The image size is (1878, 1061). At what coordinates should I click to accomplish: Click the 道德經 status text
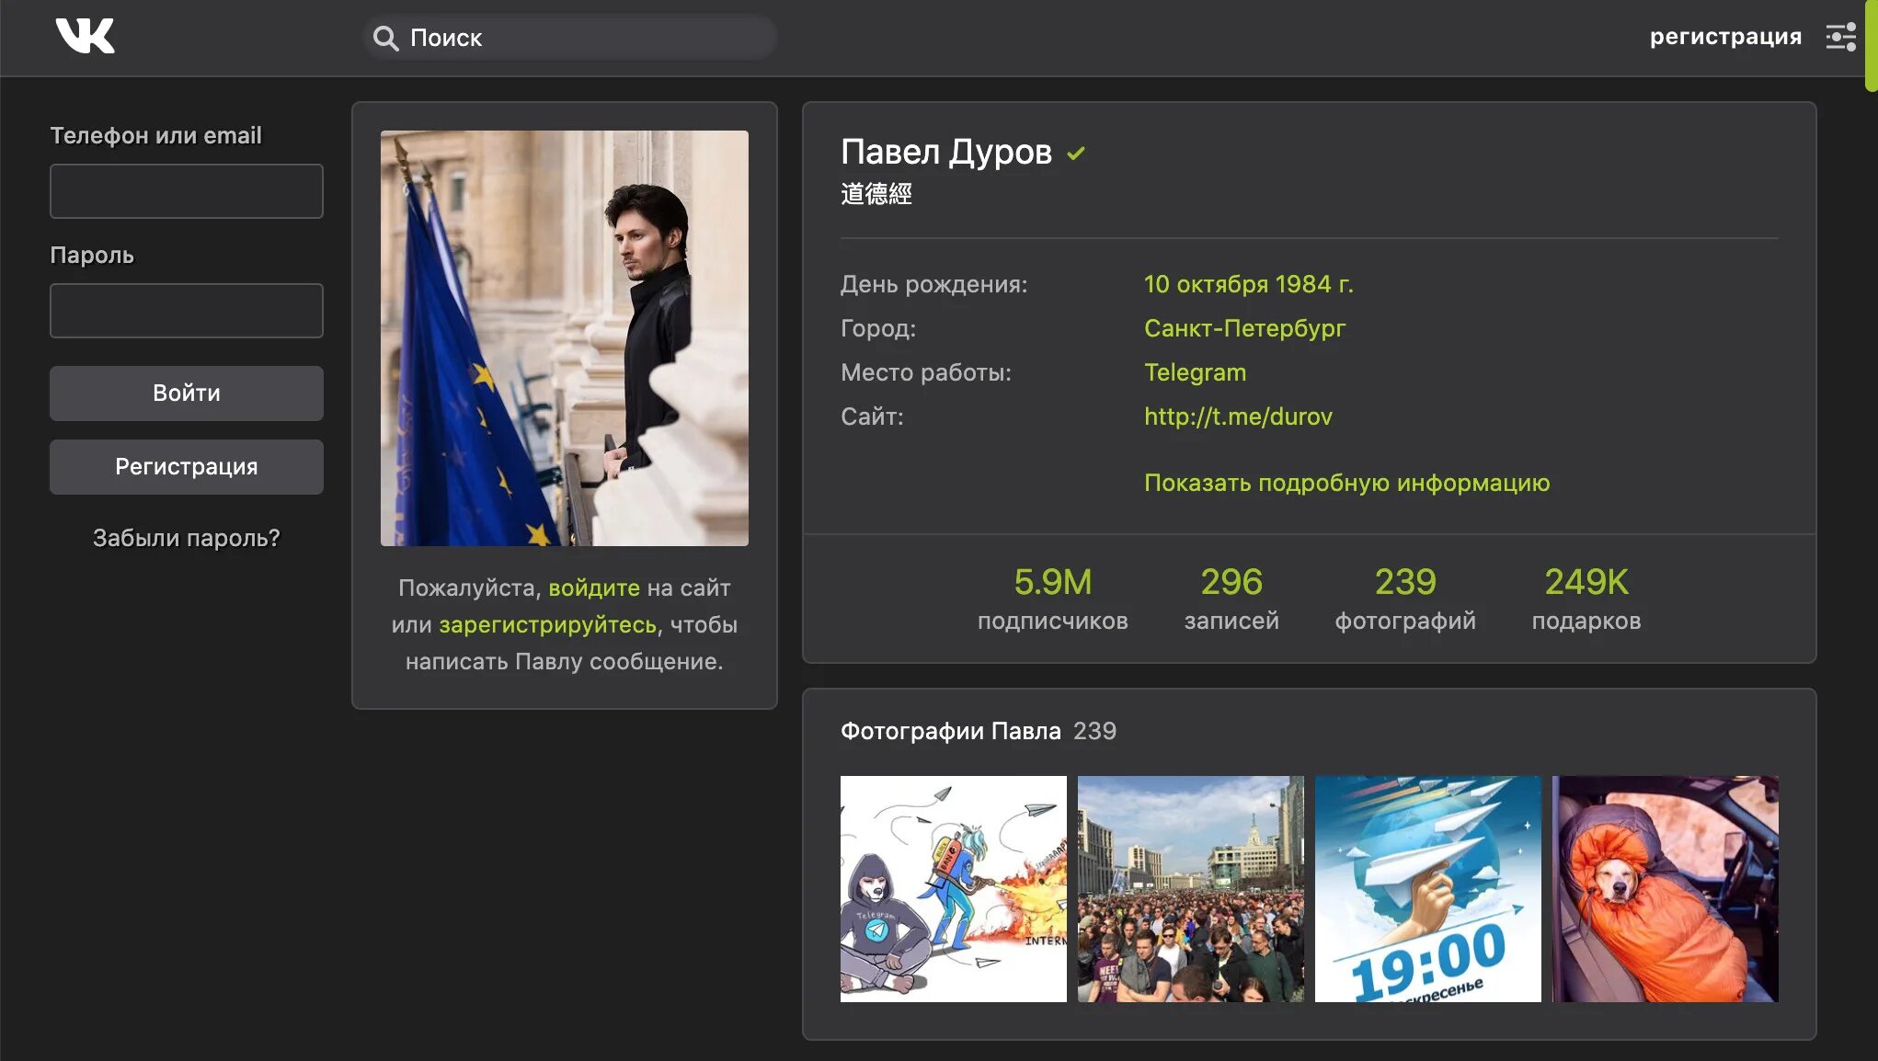click(876, 194)
